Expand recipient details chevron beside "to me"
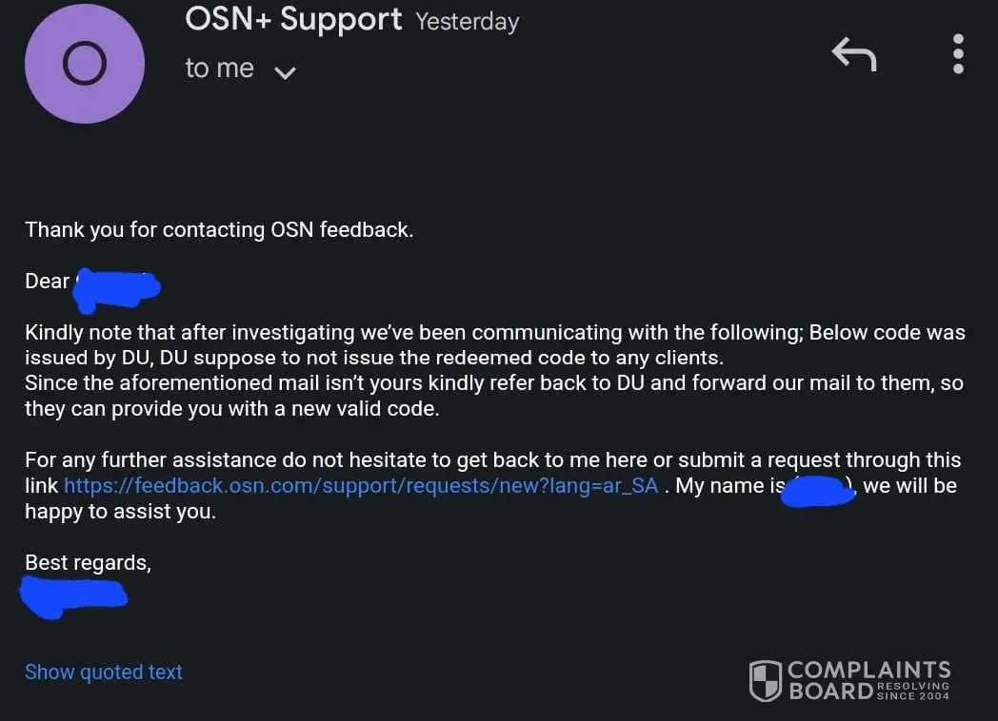Screen dimensions: 998x721 (x=285, y=72)
